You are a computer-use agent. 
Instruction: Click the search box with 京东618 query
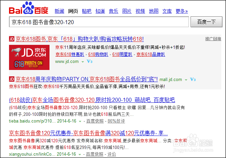(99, 22)
